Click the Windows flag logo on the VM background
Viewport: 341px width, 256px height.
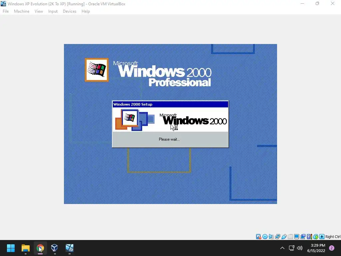tap(97, 70)
